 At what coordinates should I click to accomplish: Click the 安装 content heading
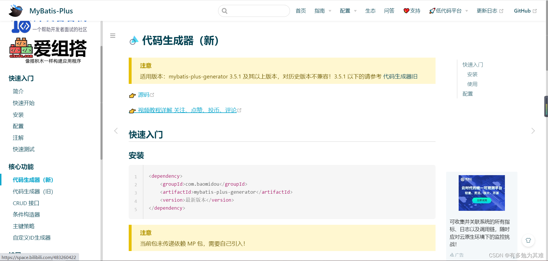pyautogui.click(x=136, y=155)
